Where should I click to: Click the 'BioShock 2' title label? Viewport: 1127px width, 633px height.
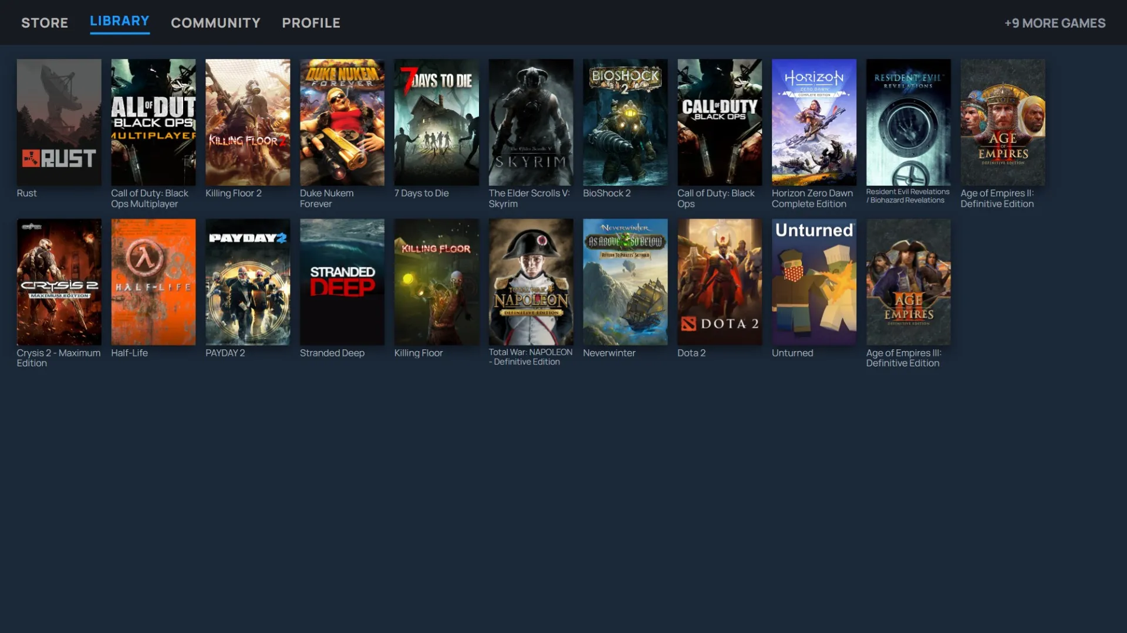[607, 193]
